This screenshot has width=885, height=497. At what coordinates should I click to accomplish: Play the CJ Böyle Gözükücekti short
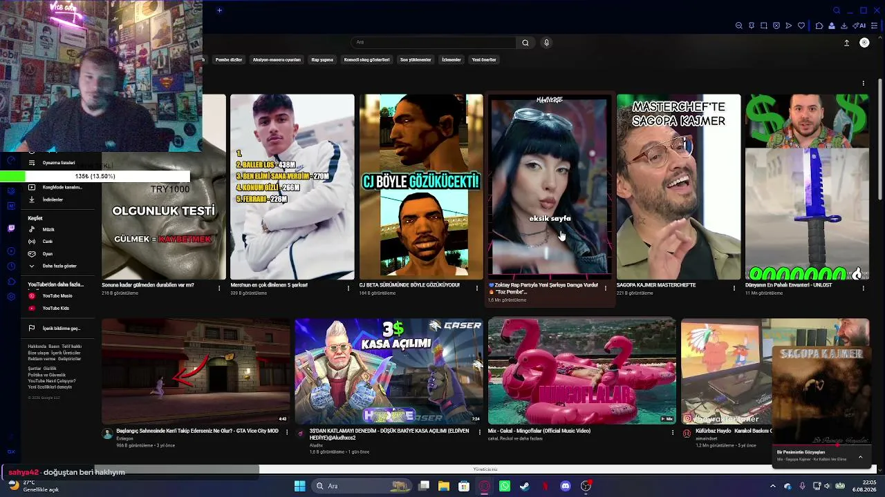(421, 187)
